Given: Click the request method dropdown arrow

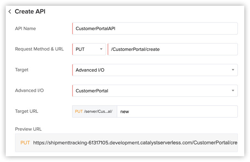Looking at the screenshot, I should click(101, 49).
